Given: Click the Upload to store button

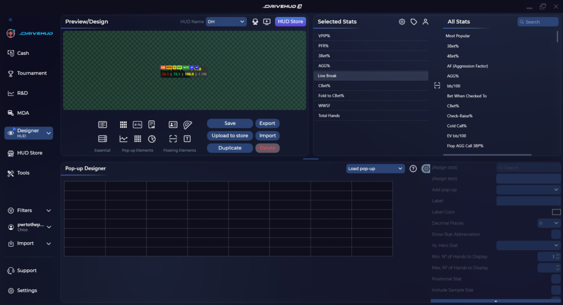Looking at the screenshot, I should tap(230, 136).
